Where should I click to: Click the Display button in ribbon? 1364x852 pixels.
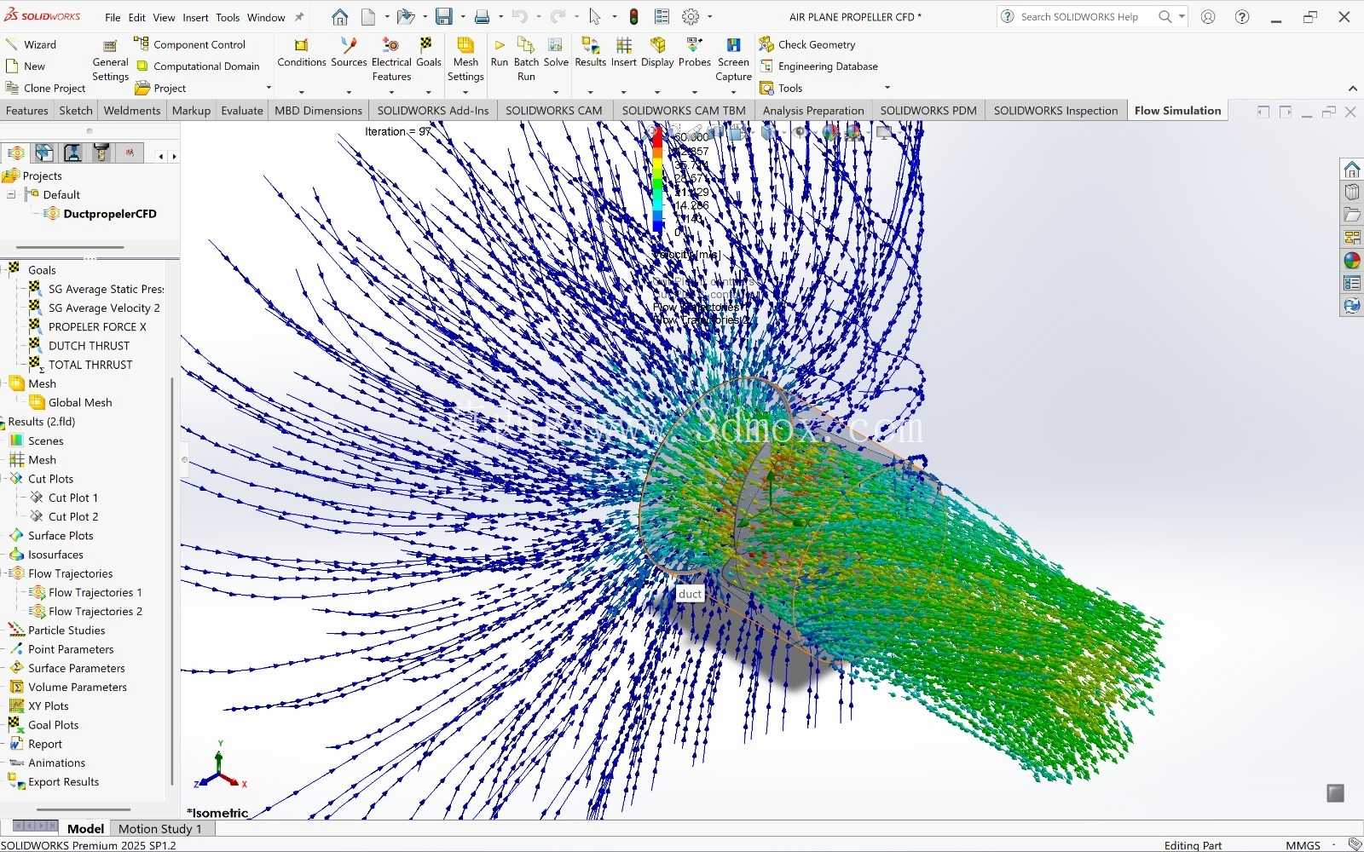657,53
